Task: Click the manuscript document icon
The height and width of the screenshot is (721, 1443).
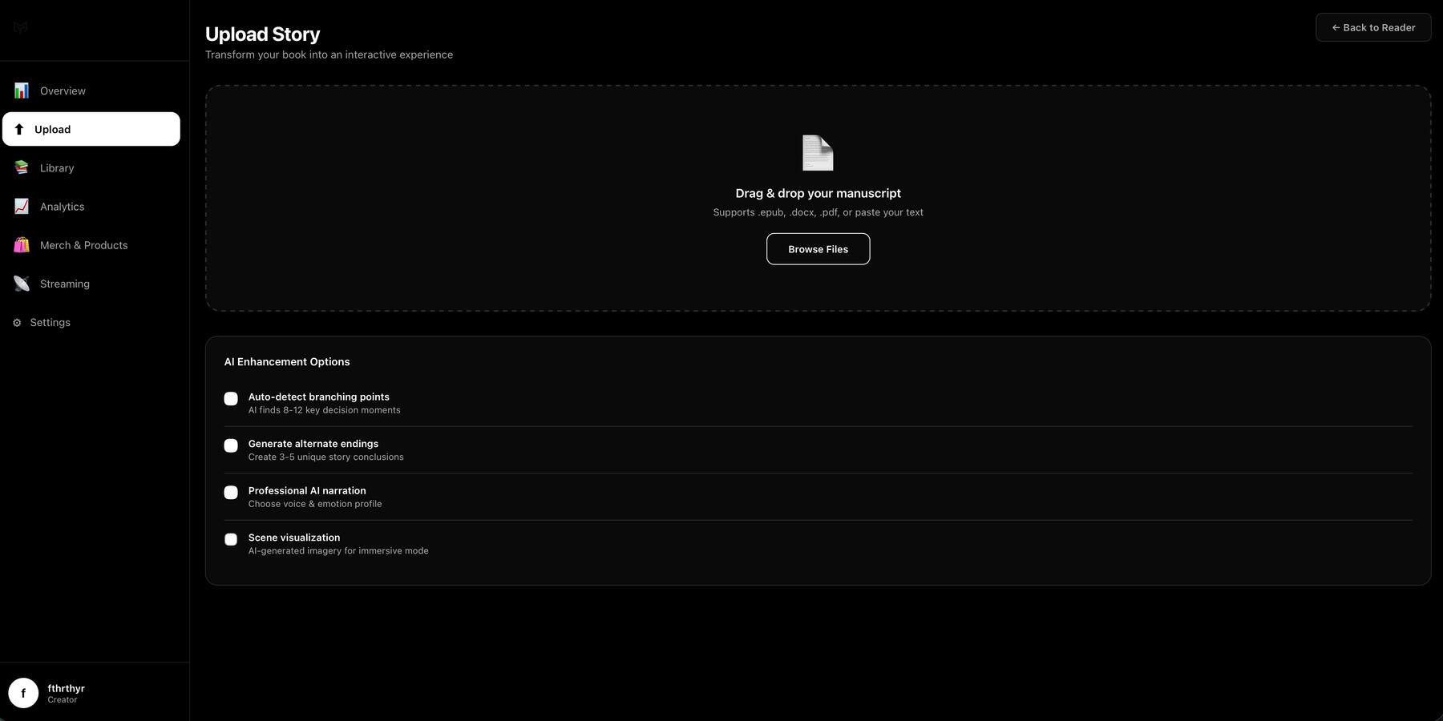Action: click(818, 153)
